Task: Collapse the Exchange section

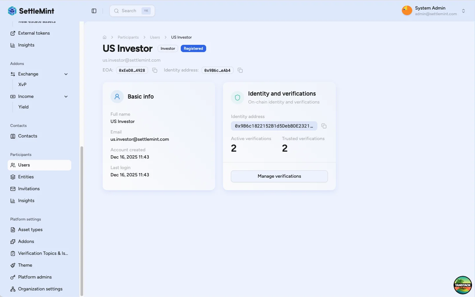Action: [x=66, y=74]
